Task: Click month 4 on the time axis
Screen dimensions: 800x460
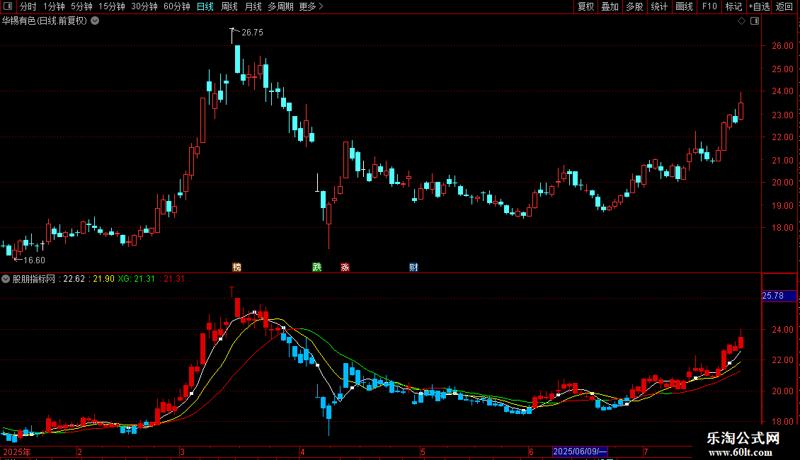Action: (x=302, y=452)
